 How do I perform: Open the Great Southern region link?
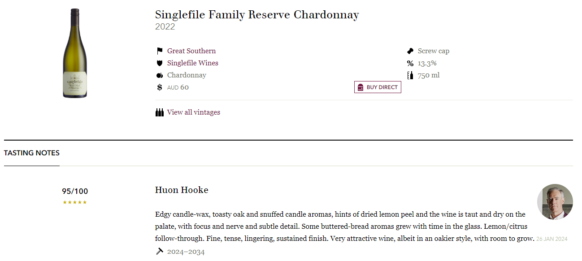tap(191, 51)
